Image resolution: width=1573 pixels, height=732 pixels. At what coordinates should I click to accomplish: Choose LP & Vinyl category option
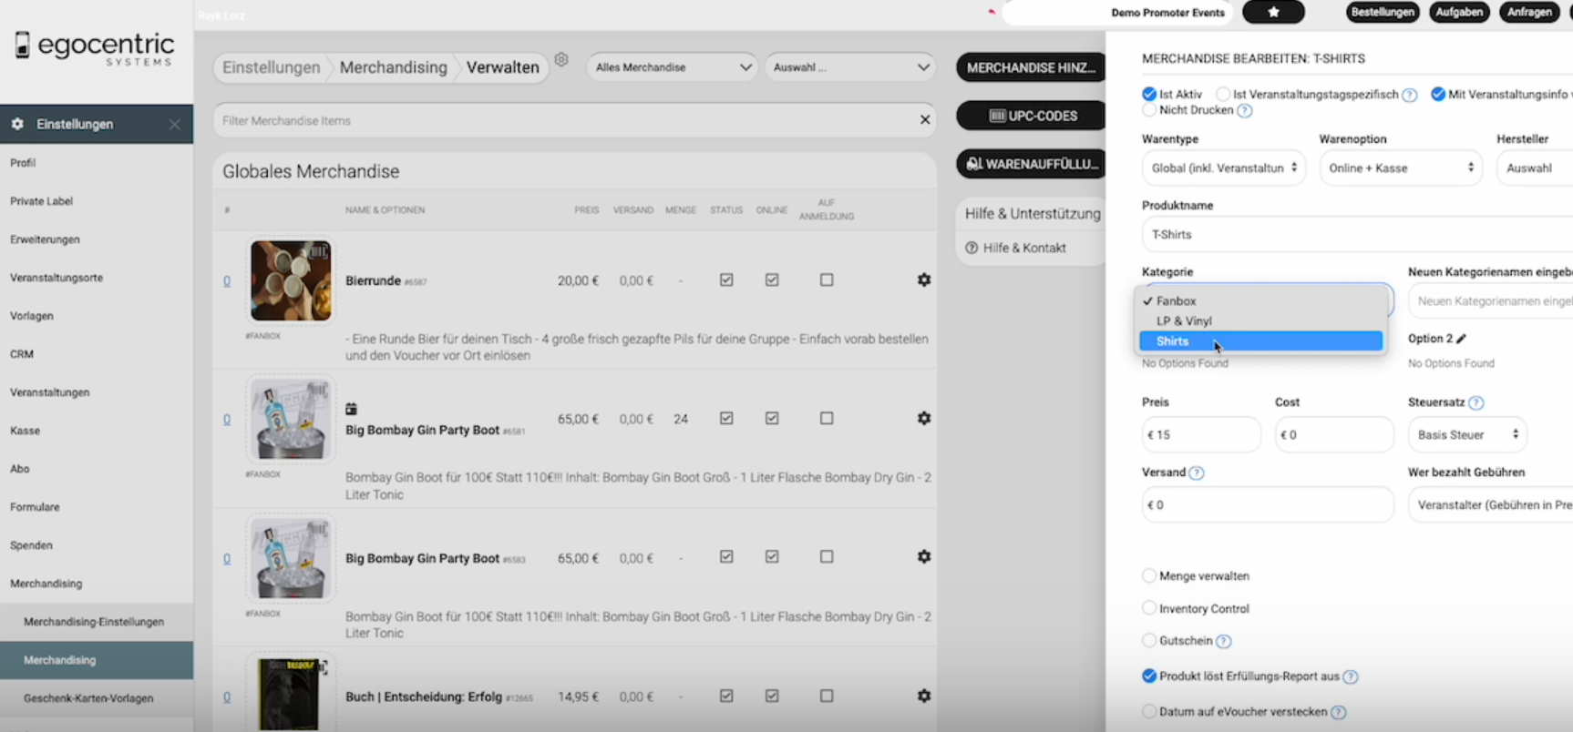point(1184,321)
